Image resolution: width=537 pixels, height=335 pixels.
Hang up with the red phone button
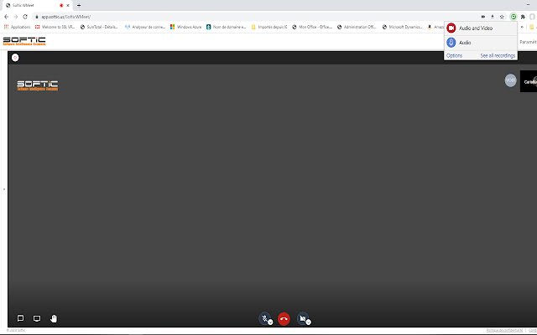point(284,318)
